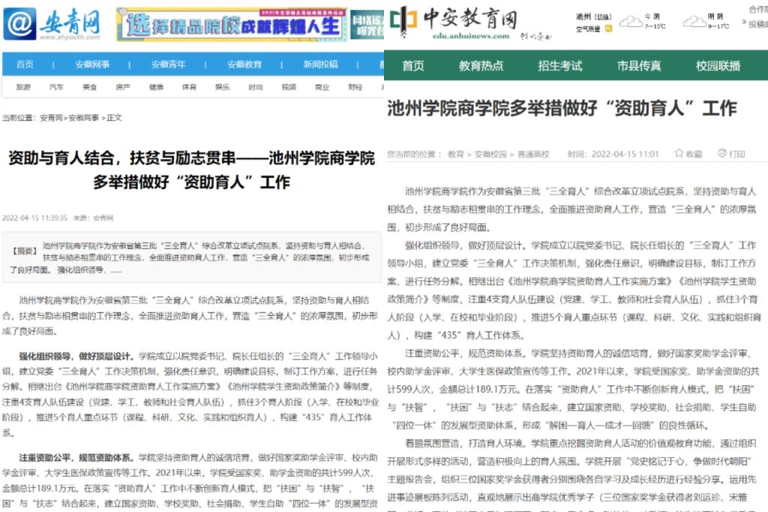
Task: Click the 打印 printer icon
Action: 722,154
